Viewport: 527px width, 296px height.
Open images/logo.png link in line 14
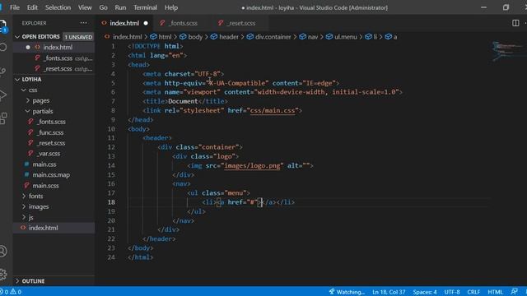(252, 166)
